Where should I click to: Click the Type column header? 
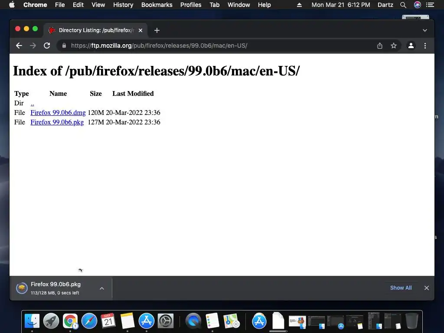22,94
